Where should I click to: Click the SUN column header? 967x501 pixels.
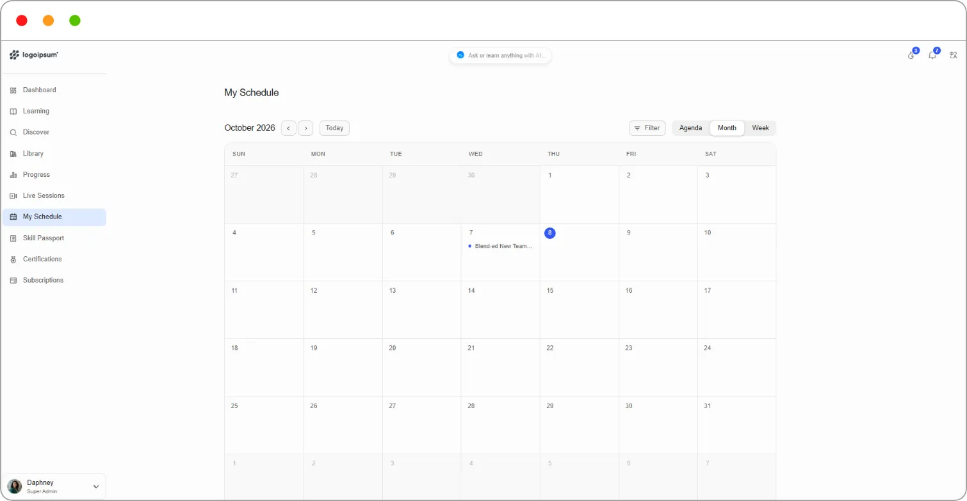(x=239, y=154)
